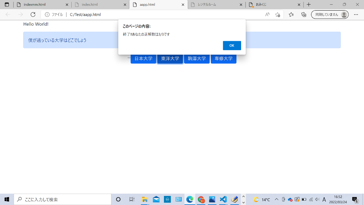Open the new tab with plus button

pos(309,5)
